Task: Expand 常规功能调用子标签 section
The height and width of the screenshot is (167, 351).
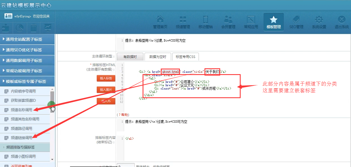Action: coord(27,71)
